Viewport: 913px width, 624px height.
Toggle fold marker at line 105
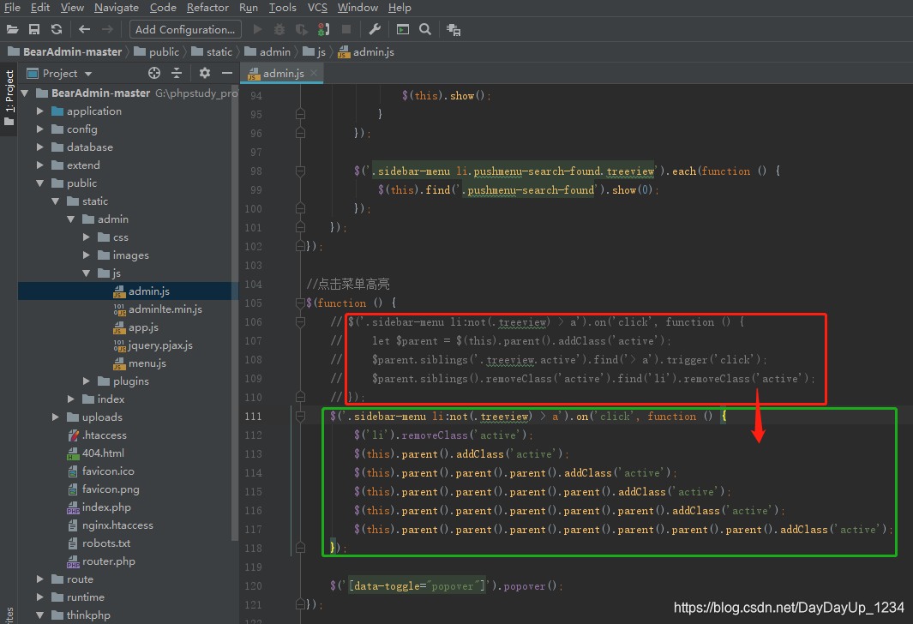tap(300, 303)
